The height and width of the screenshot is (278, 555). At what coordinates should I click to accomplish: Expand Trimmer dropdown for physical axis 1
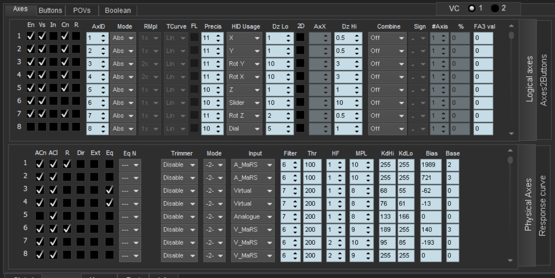179,165
